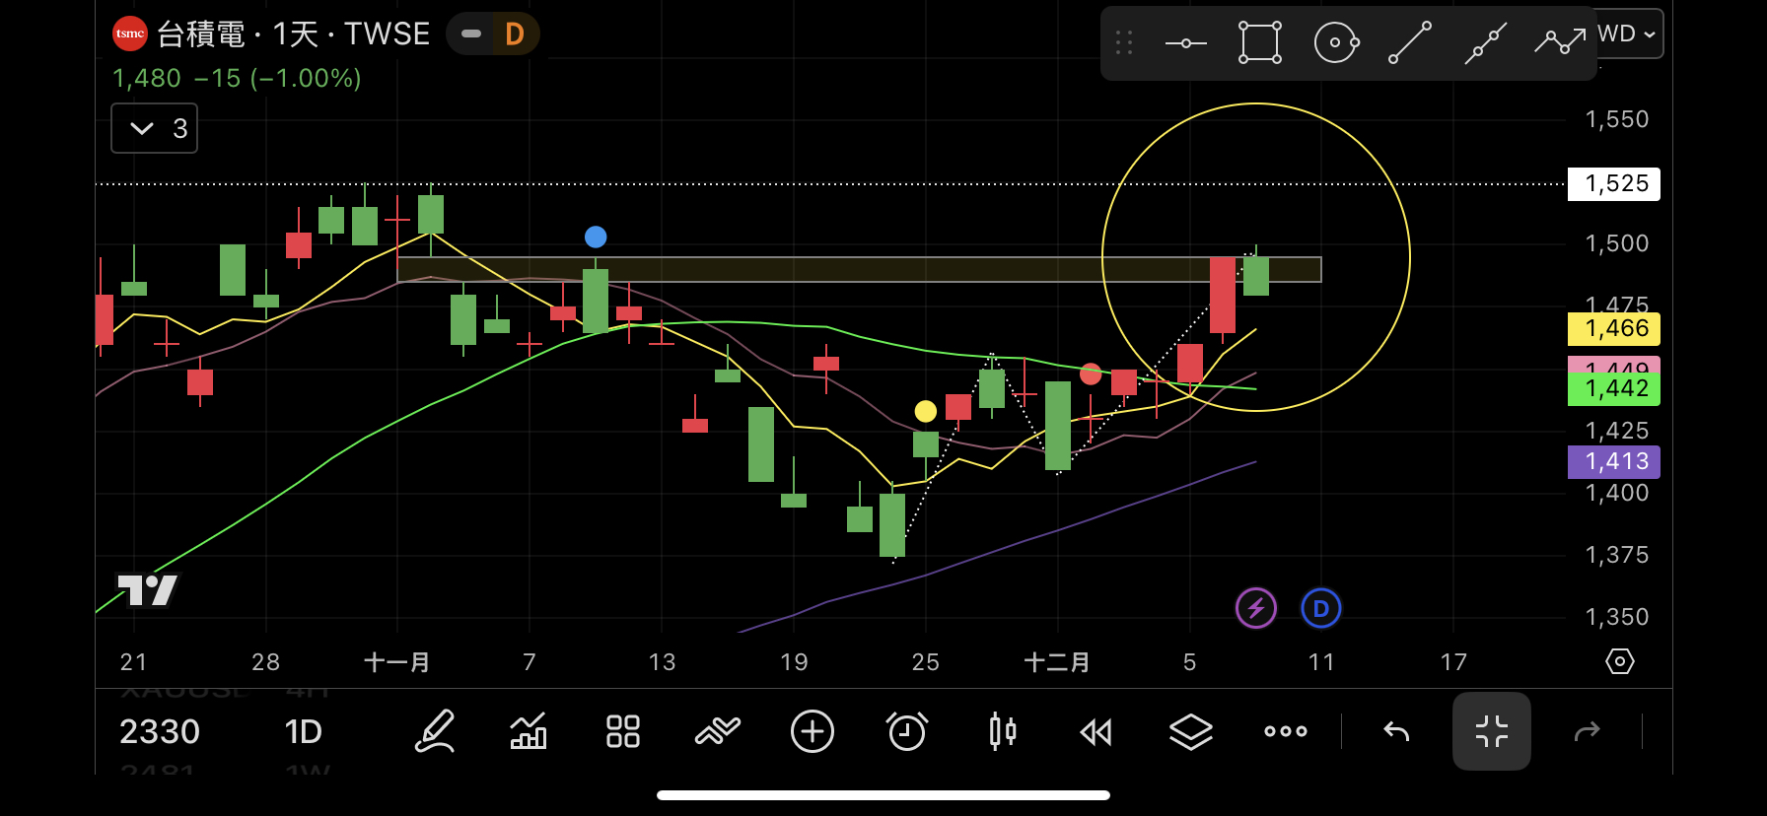Exit fullscreen chart mode
This screenshot has height=816, width=1767.
point(1492,731)
